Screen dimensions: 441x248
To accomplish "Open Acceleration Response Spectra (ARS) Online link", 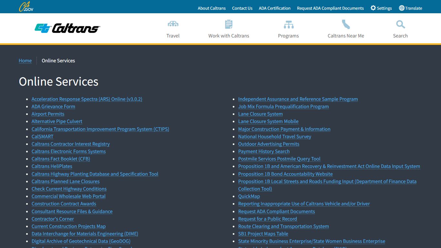I will coord(87,99).
